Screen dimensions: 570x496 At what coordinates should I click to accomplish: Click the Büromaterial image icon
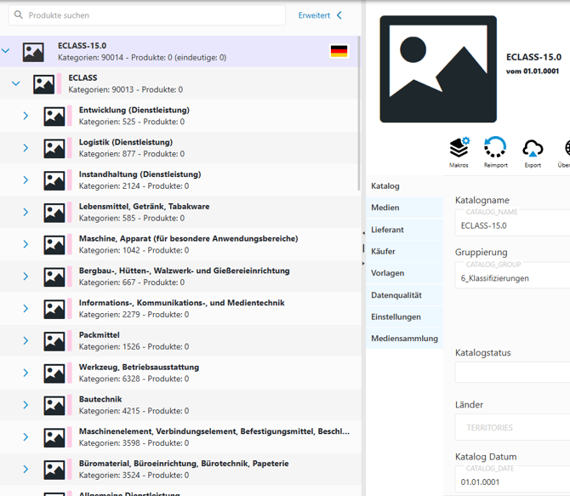coord(54,470)
